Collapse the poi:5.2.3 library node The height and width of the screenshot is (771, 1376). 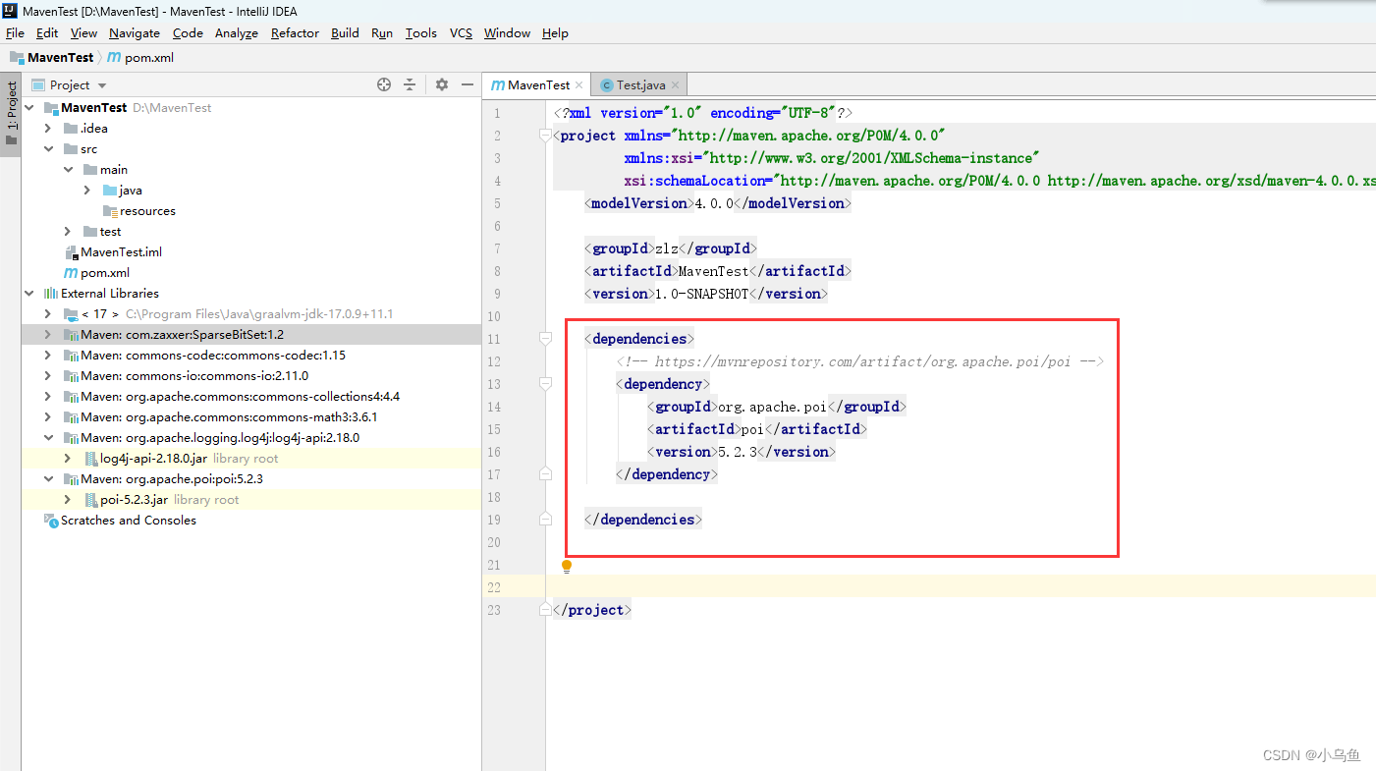point(48,479)
